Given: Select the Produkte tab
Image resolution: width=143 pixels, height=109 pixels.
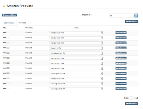Looking at the screenshot, I should (x=22, y=23).
